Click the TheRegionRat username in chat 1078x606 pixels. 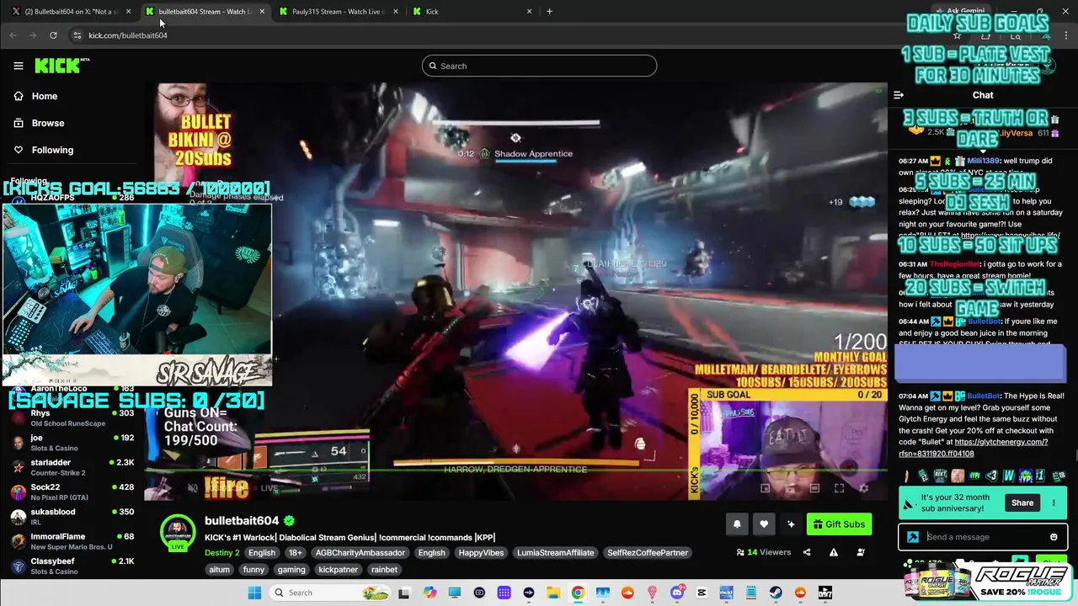click(955, 264)
